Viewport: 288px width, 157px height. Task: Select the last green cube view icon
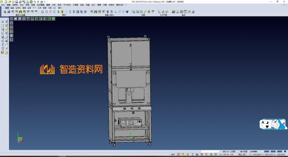54,18
